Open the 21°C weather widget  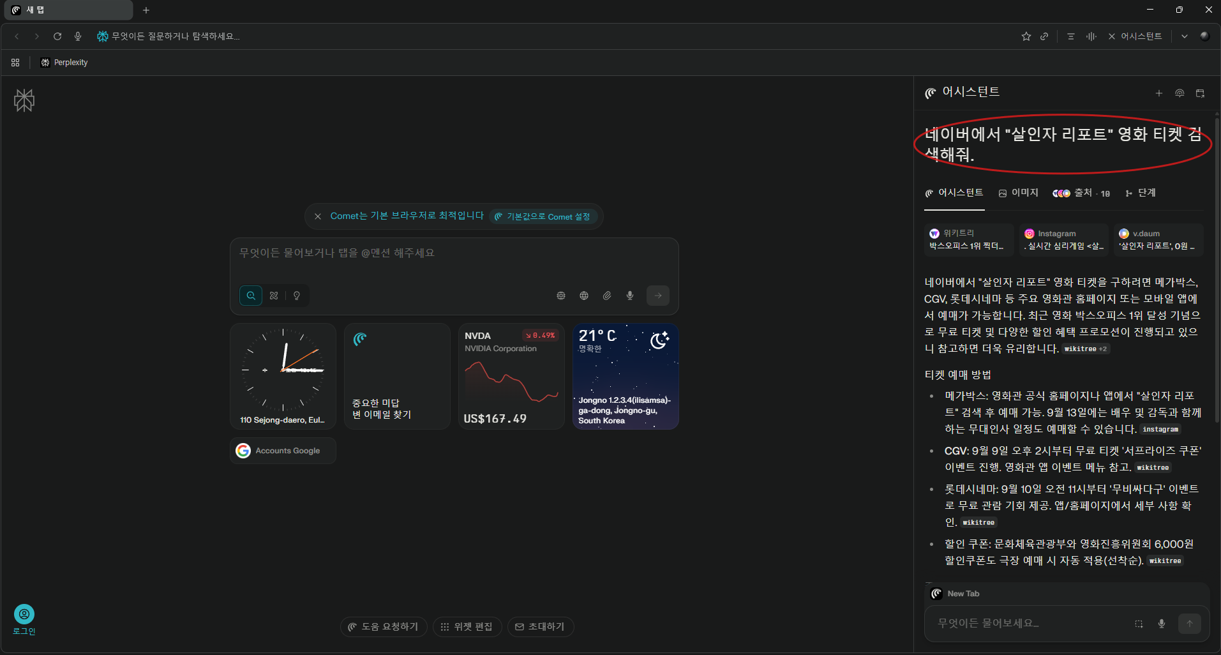click(x=625, y=376)
